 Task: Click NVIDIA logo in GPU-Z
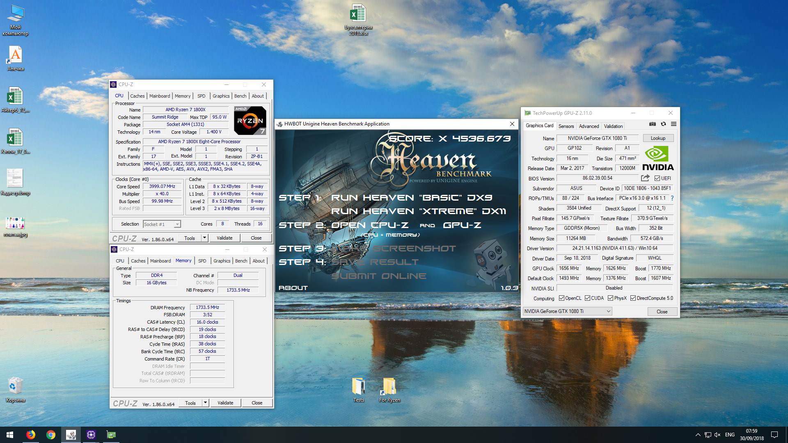click(x=658, y=158)
